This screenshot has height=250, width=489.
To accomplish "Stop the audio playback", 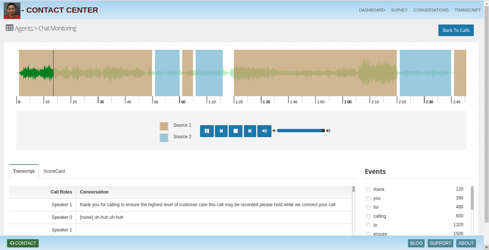I will (x=235, y=131).
